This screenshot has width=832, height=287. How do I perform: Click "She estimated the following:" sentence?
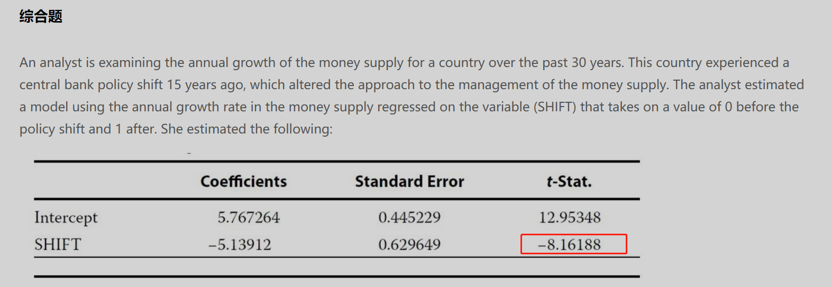(246, 129)
